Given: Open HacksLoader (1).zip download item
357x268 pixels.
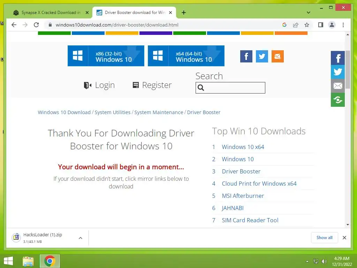Looking at the screenshot, I should [x=43, y=238].
